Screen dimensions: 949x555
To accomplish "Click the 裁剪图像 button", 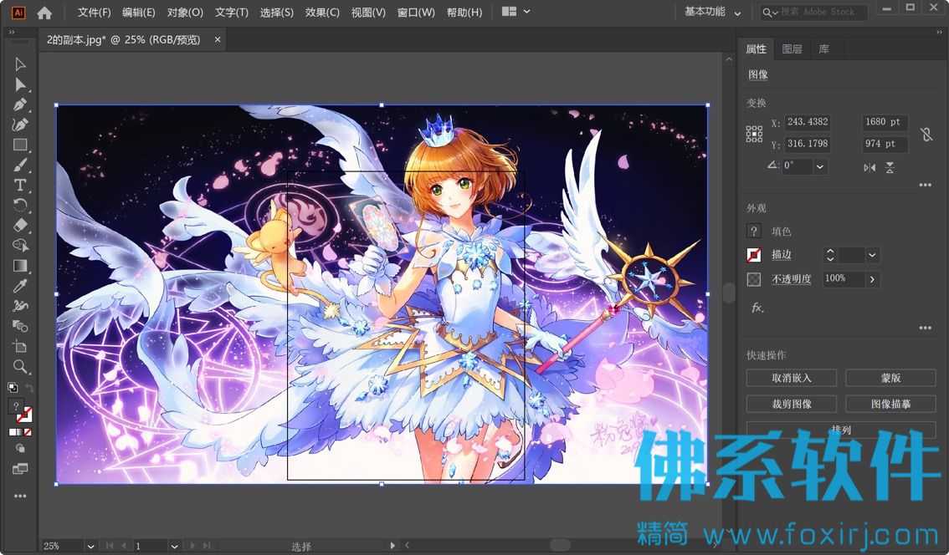I will point(791,404).
